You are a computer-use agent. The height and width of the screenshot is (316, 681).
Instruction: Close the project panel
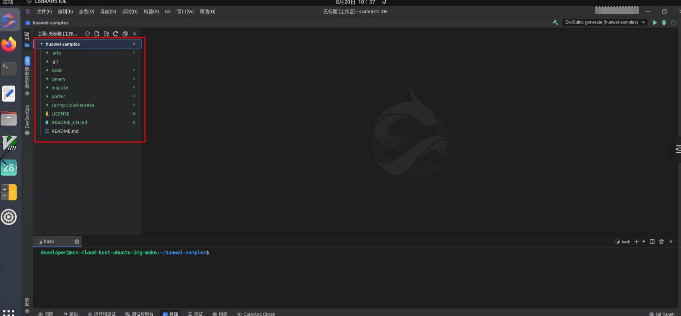click(x=134, y=34)
